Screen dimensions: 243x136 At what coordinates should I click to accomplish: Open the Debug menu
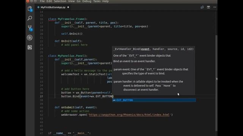point(87,1)
